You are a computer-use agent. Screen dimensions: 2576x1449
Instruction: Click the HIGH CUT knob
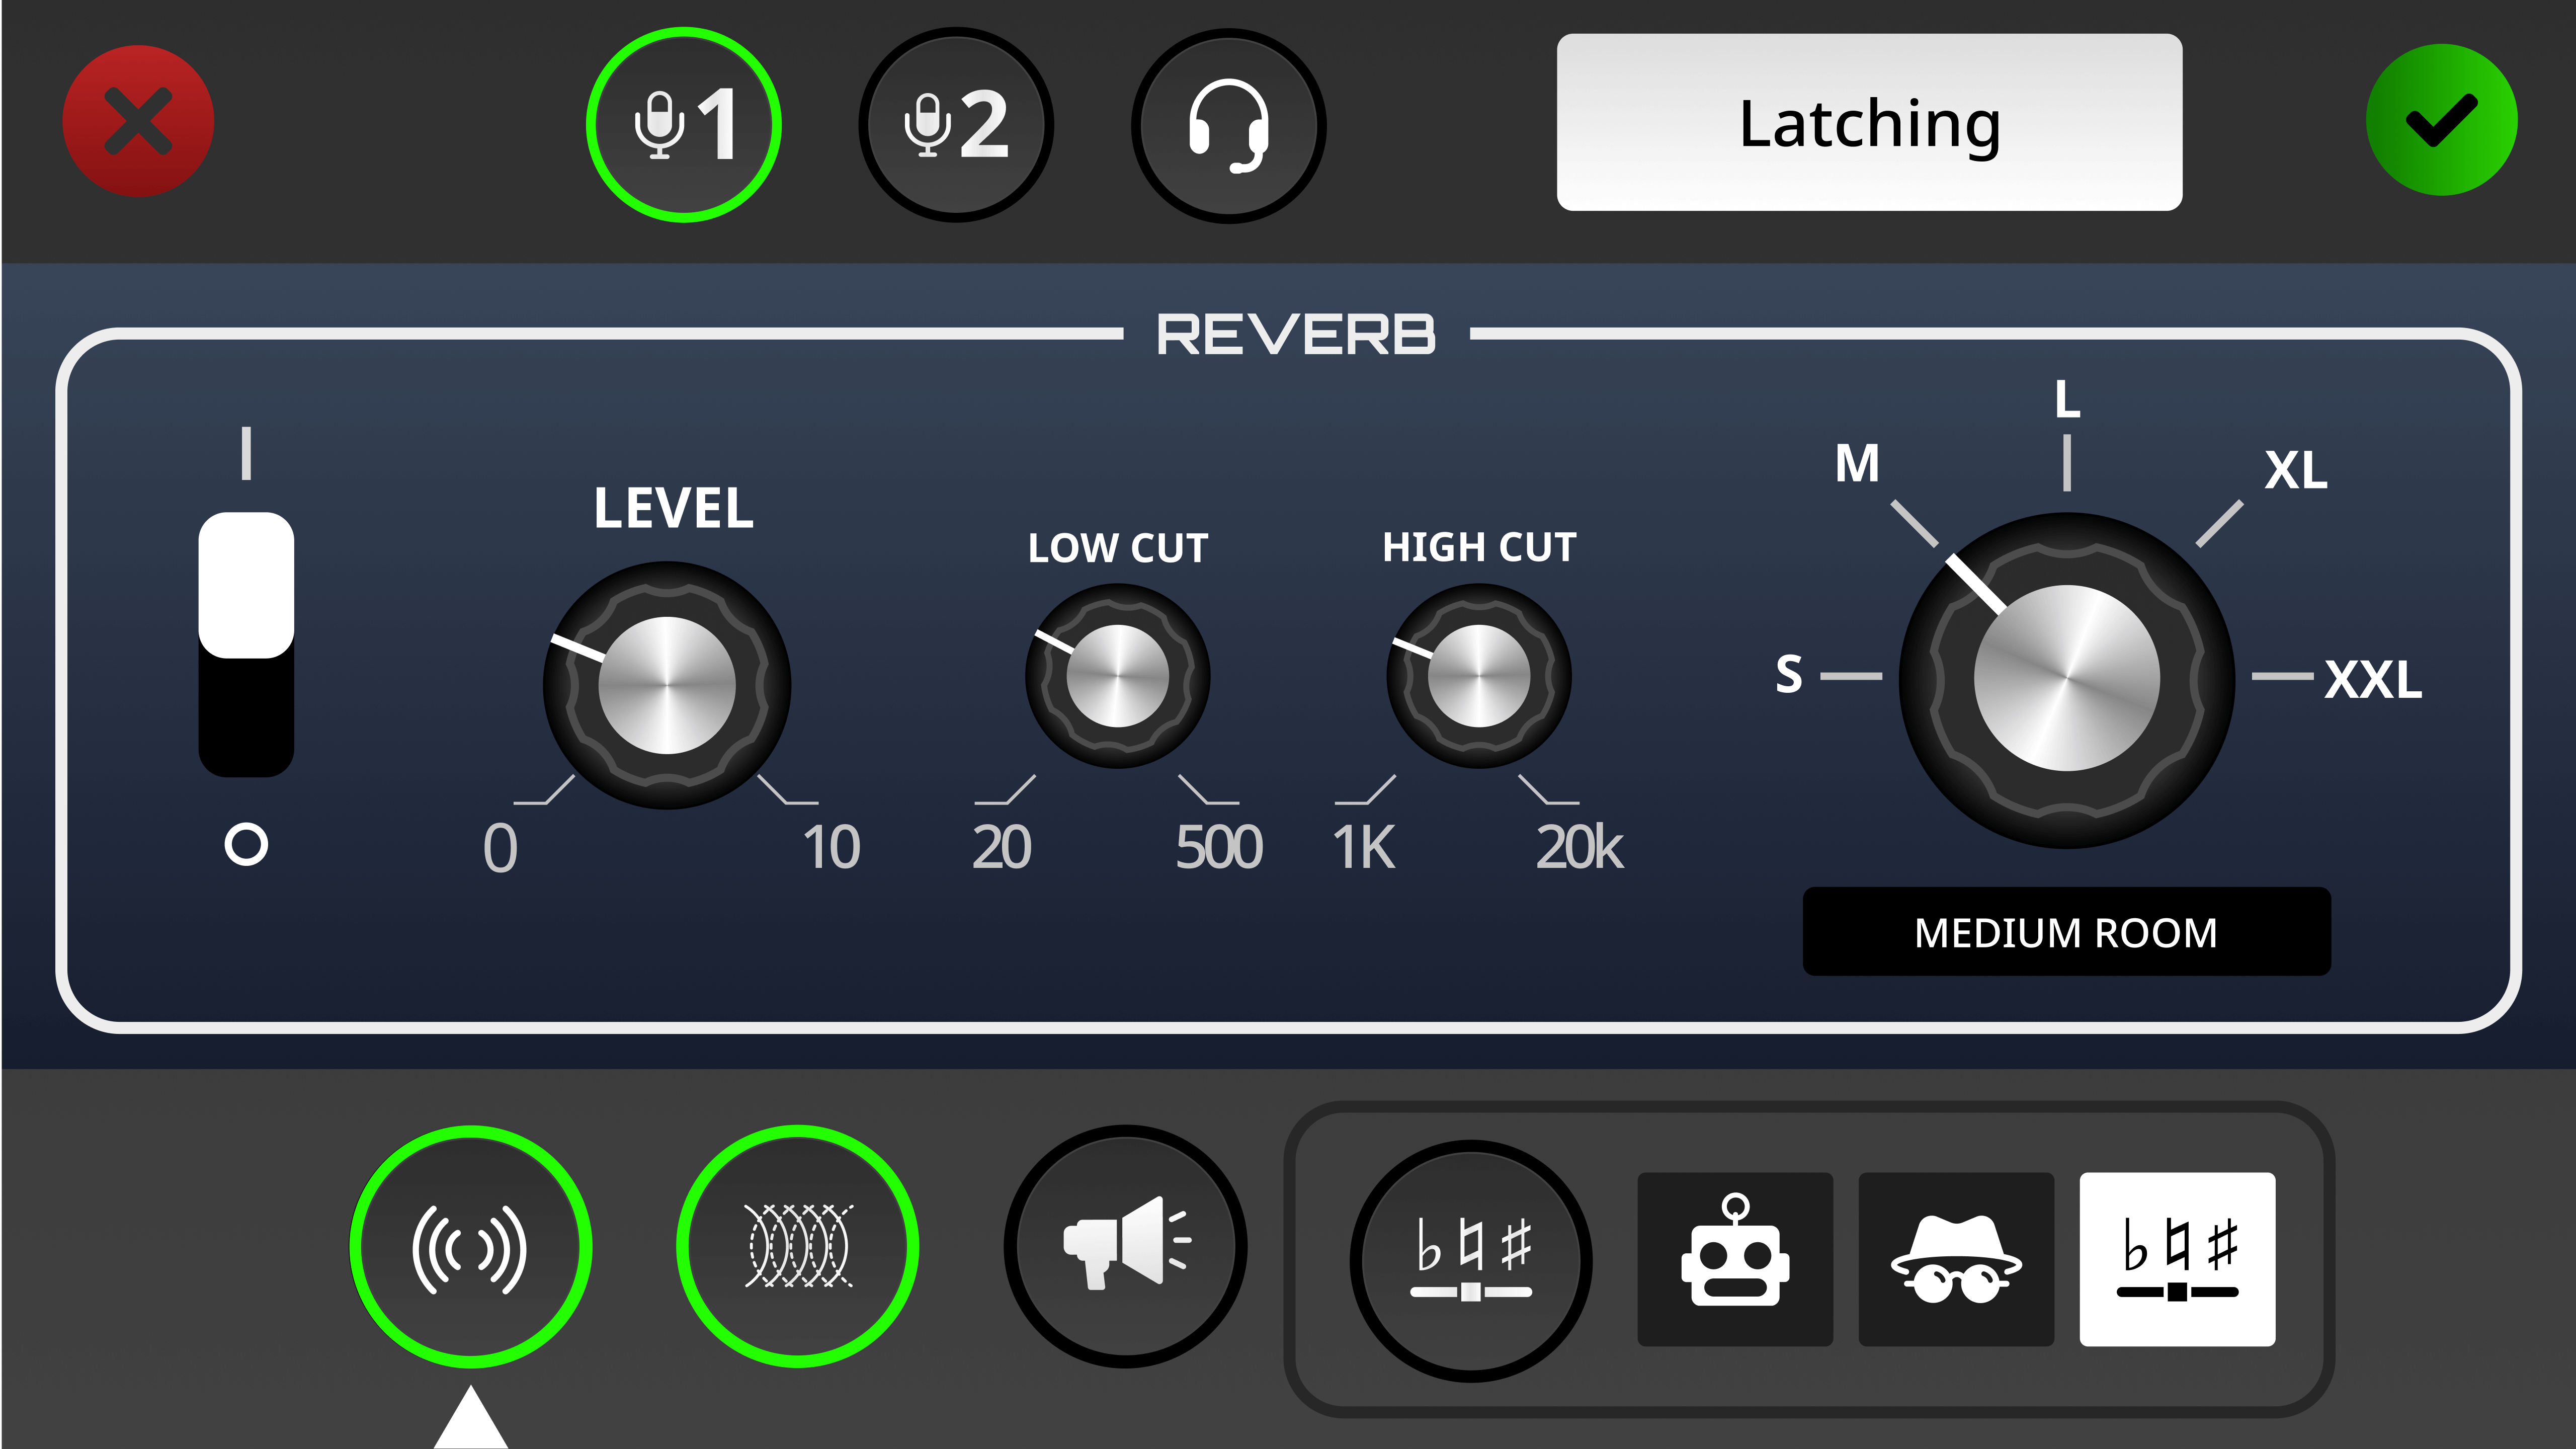[x=1478, y=676]
